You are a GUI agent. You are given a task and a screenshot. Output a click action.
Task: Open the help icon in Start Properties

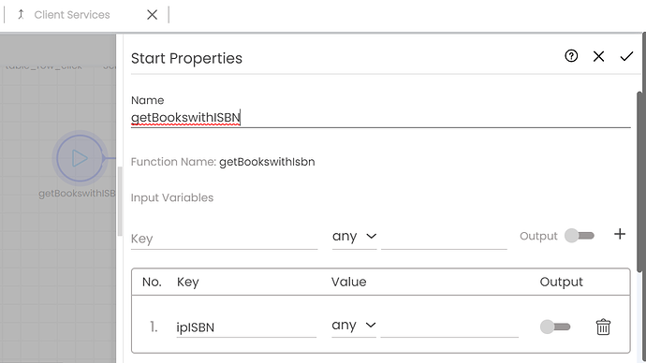[571, 56]
